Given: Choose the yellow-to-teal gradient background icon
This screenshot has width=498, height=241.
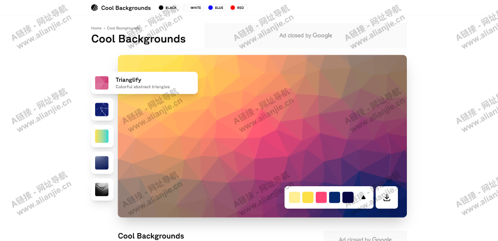Looking at the screenshot, I should pos(102,136).
